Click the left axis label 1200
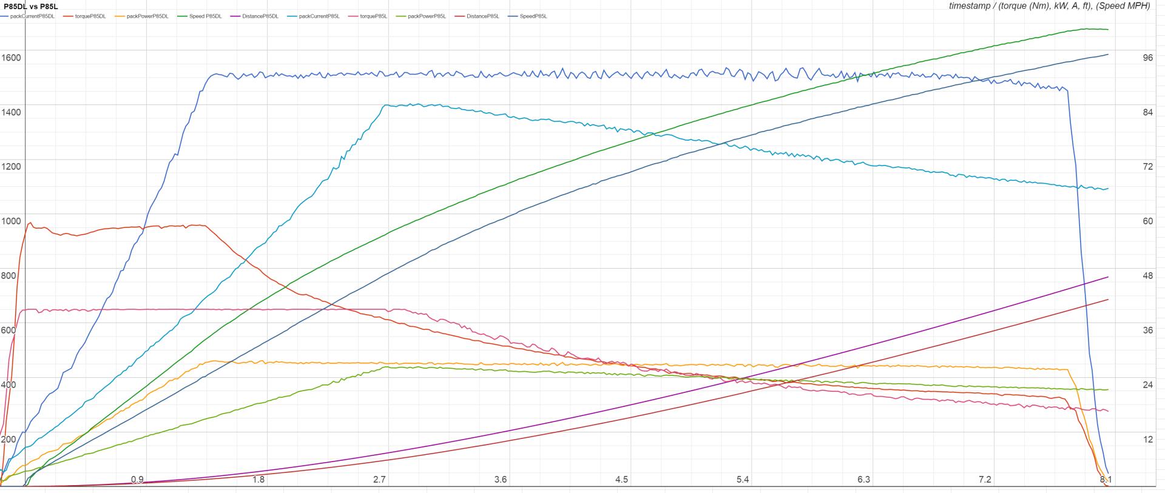Viewport: 1165px width, 493px height. [11, 167]
